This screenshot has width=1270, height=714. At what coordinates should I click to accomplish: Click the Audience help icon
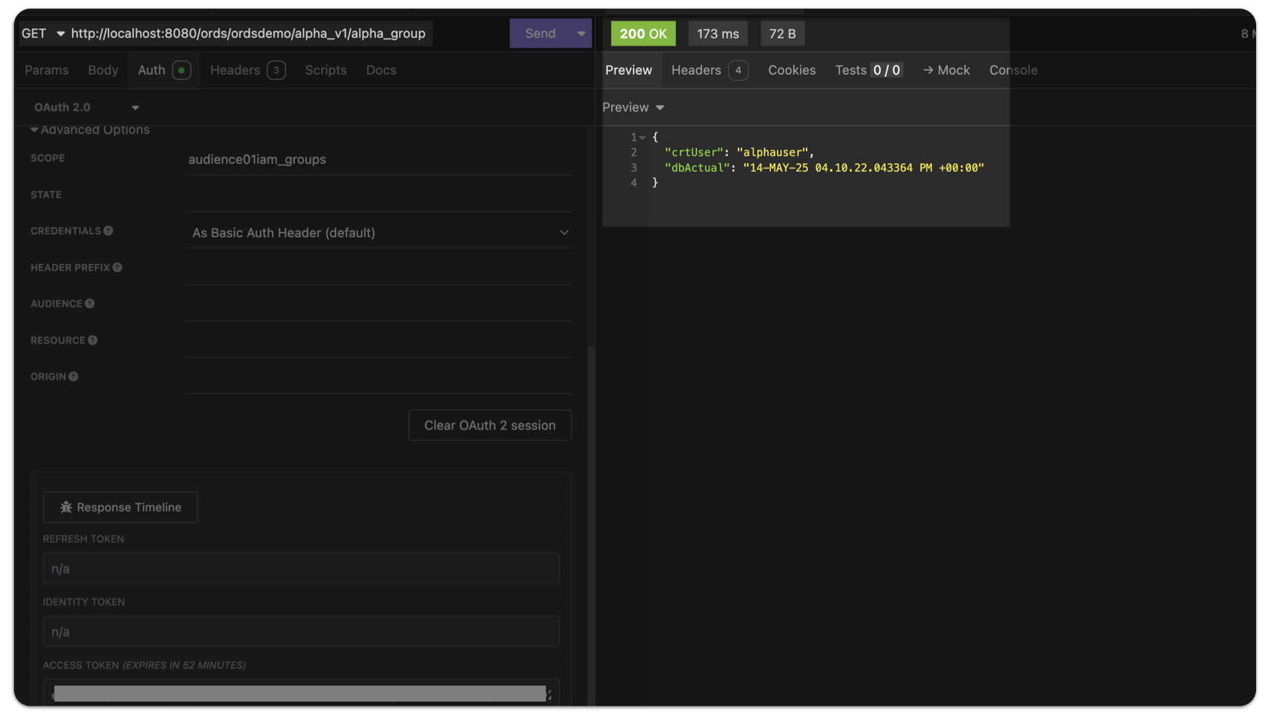(89, 304)
